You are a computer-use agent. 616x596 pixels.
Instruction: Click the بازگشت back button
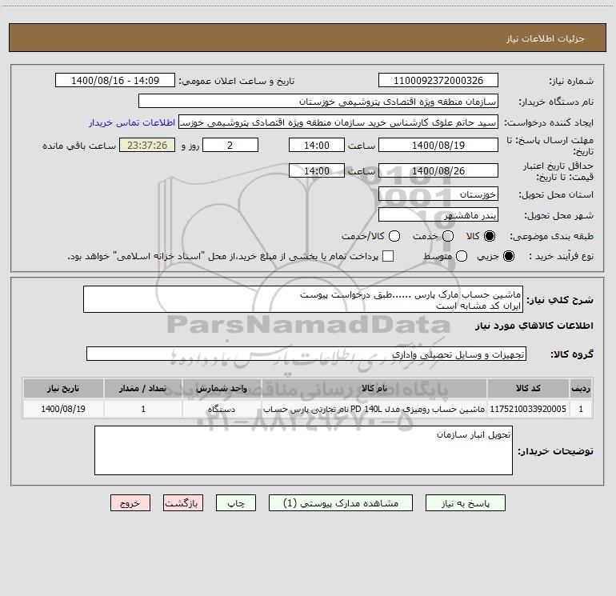tap(183, 503)
